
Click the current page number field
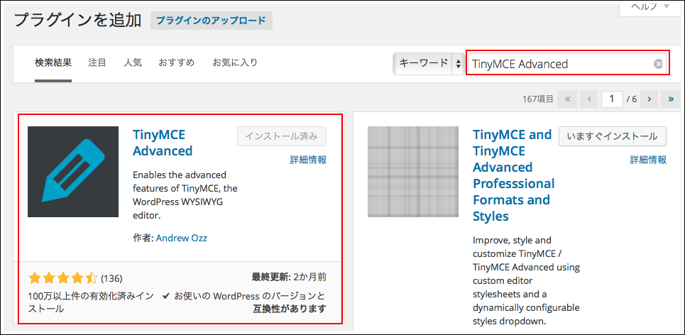tap(612, 99)
